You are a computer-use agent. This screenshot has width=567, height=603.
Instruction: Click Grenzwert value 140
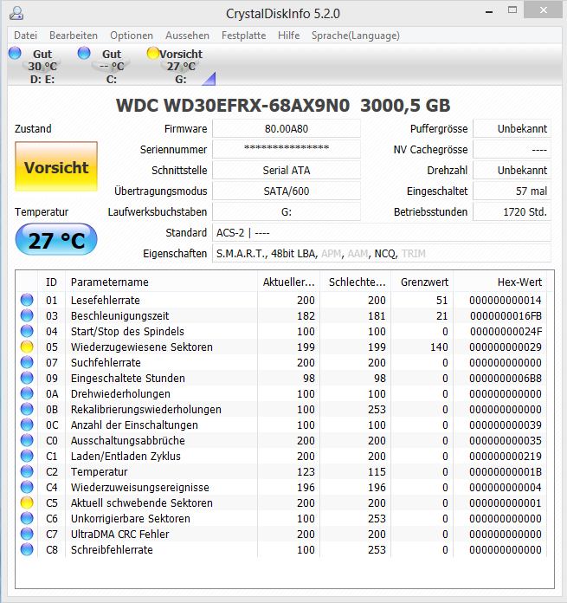pos(439,347)
